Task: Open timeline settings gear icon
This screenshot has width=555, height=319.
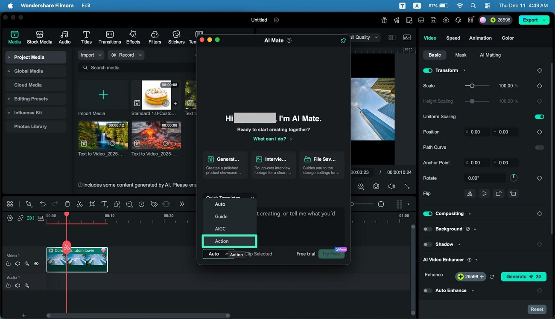Action: tap(9, 218)
